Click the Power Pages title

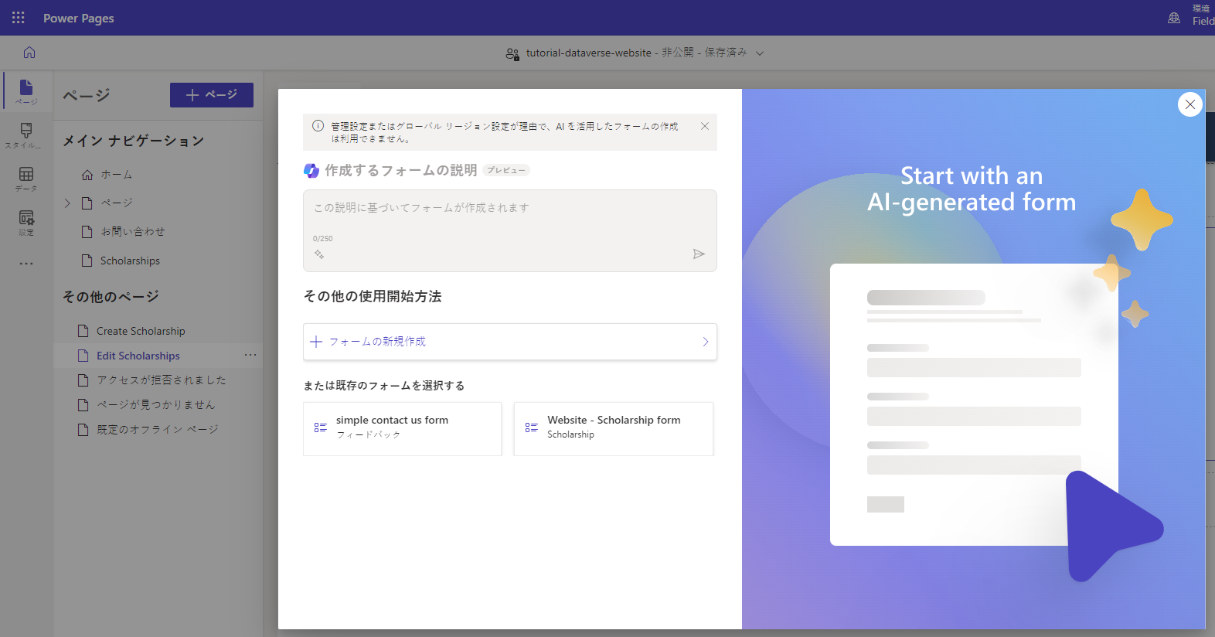point(79,18)
